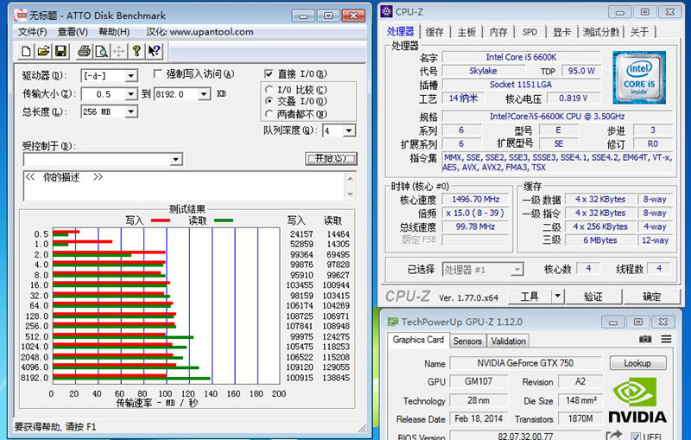Switch to the 关于 tab in CPU-Z
This screenshot has width=691, height=440.
639,32
